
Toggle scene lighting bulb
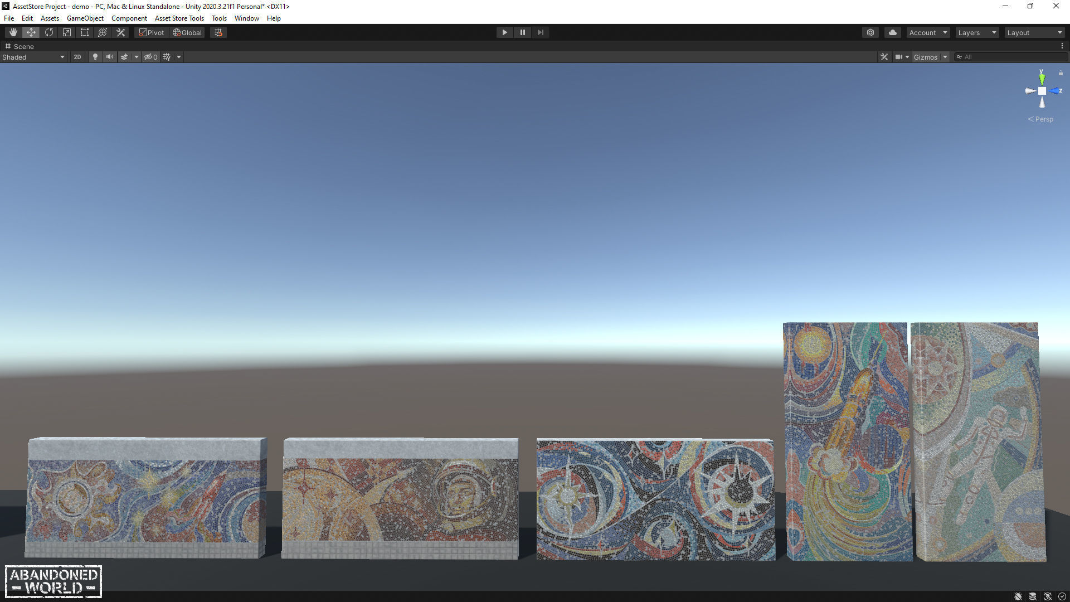(95, 57)
